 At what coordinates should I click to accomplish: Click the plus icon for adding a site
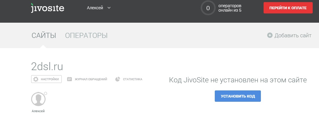pyautogui.click(x=270, y=35)
